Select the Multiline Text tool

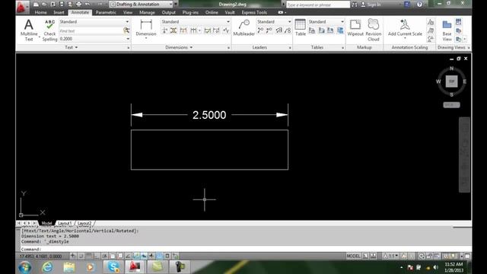click(x=29, y=30)
